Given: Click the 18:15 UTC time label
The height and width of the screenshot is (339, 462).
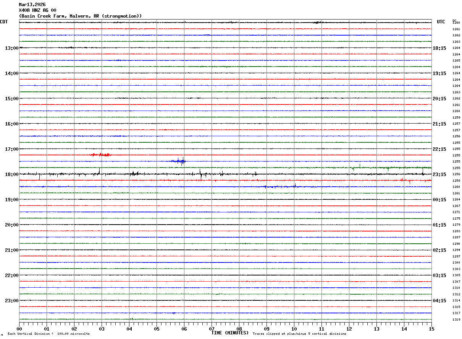Looking at the screenshot, I should [439, 48].
